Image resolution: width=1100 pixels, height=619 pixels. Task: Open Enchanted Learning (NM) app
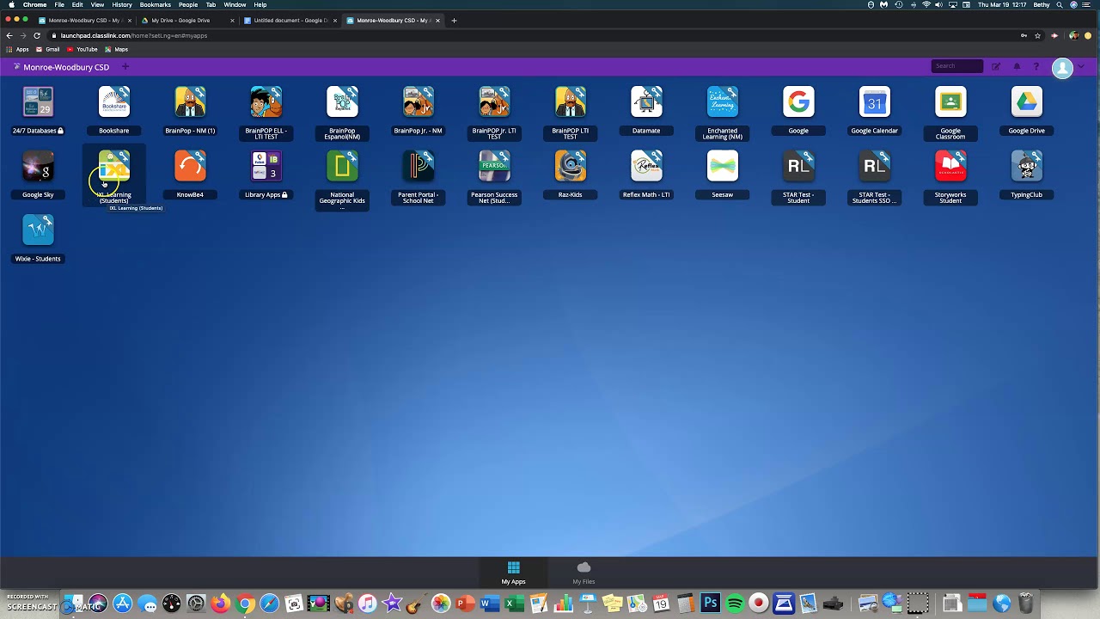click(x=722, y=102)
